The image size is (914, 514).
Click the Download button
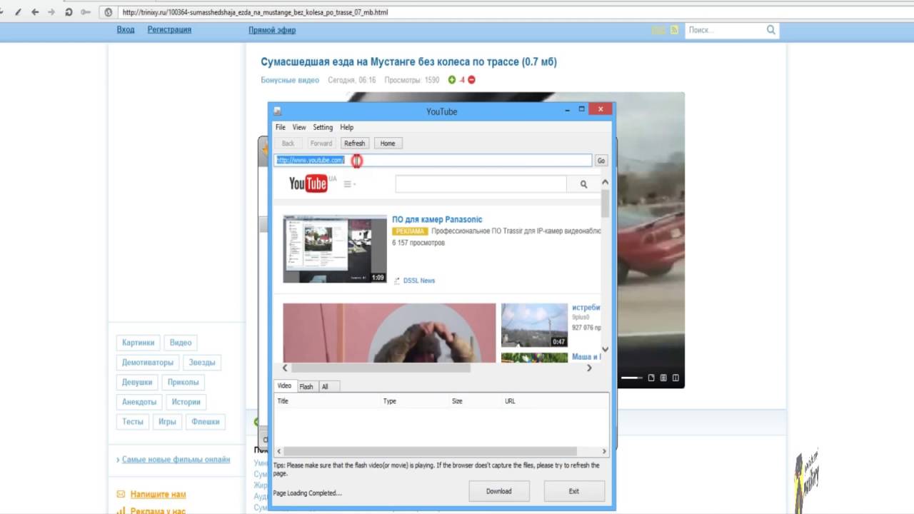pyautogui.click(x=498, y=491)
